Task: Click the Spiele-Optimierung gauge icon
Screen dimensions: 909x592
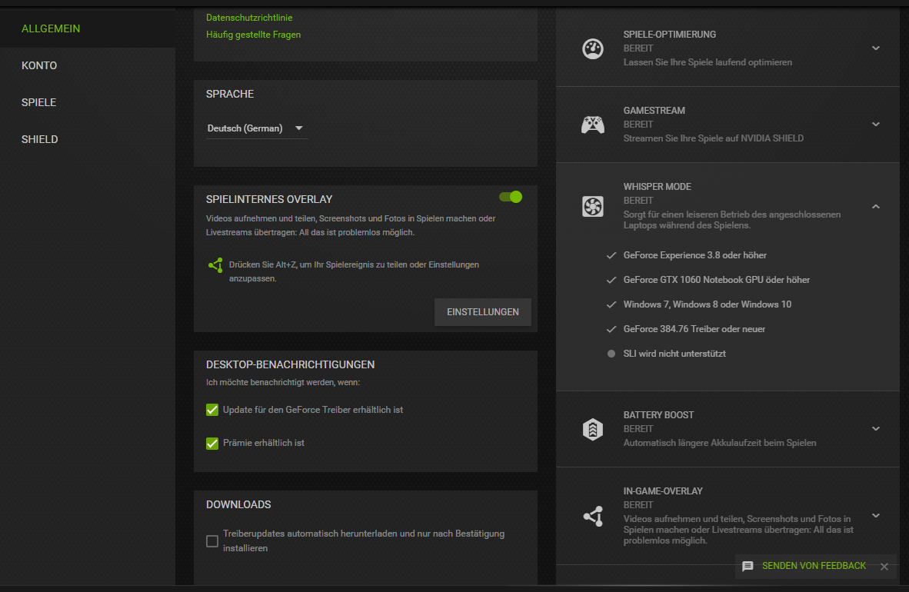Action: 592,48
